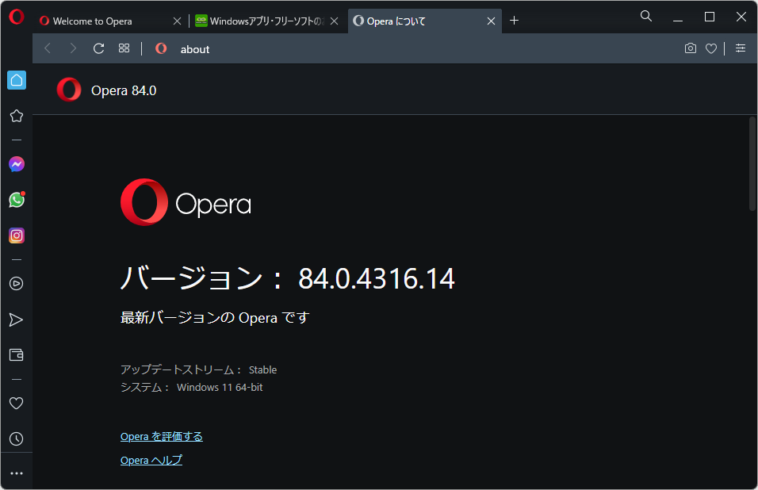Open My Flow with the paper plane icon

[x=17, y=320]
